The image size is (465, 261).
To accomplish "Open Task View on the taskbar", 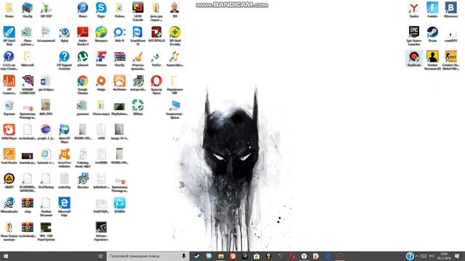I will click(x=100, y=256).
